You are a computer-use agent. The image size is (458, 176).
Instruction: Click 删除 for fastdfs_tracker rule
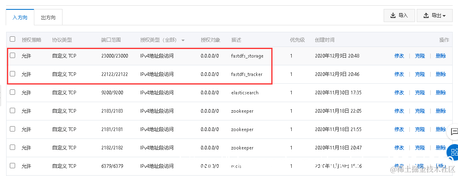[441, 74]
